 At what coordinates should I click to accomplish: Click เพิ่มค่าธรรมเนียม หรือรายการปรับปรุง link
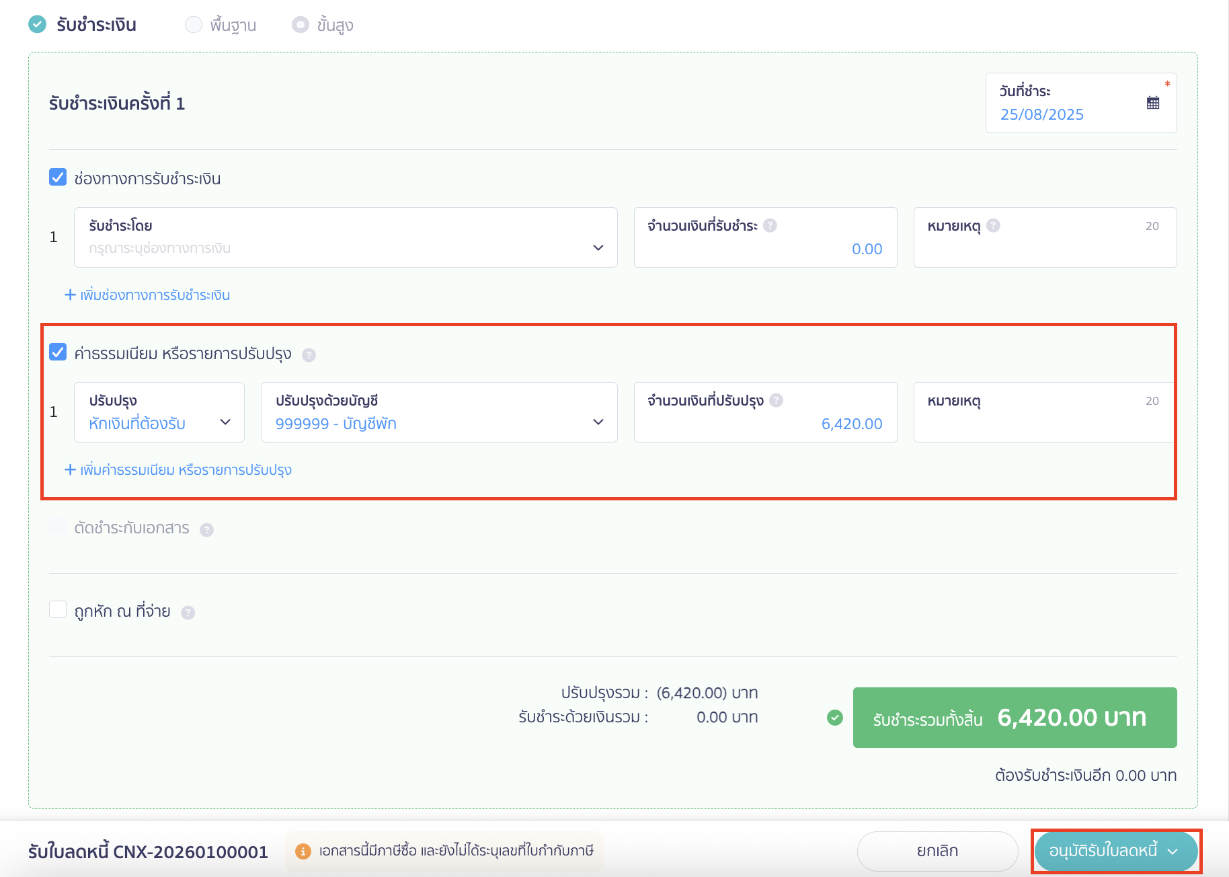coord(178,470)
